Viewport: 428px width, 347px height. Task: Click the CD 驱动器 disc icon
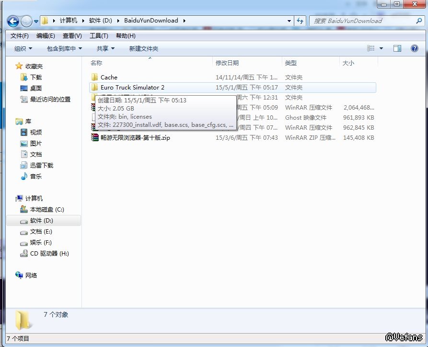(24, 253)
